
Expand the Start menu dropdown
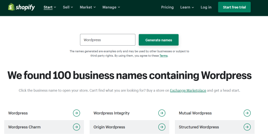(50, 7)
